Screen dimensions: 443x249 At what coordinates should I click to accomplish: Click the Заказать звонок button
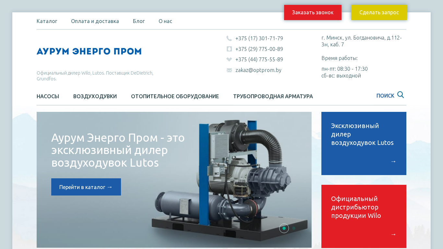(313, 12)
